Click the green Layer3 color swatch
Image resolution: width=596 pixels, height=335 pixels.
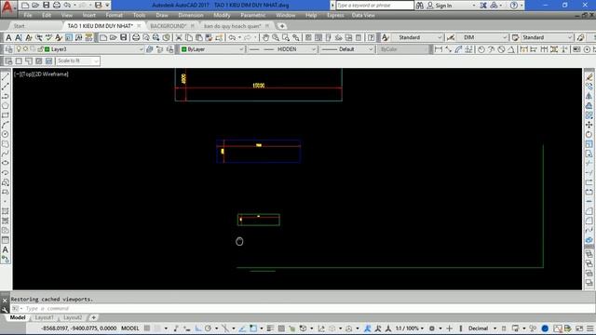tap(47, 49)
